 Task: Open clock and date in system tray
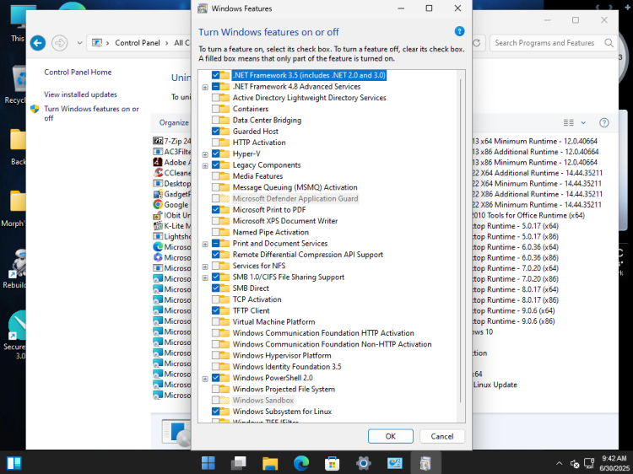[x=614, y=463]
